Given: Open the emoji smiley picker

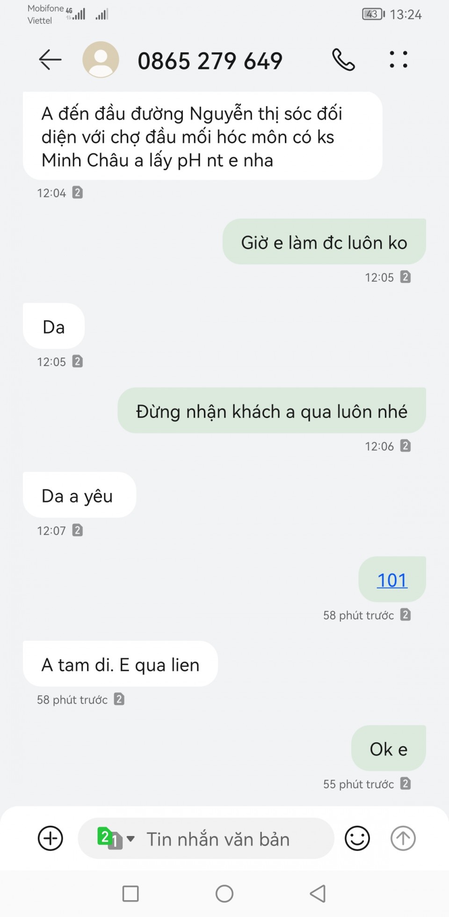Looking at the screenshot, I should (357, 838).
